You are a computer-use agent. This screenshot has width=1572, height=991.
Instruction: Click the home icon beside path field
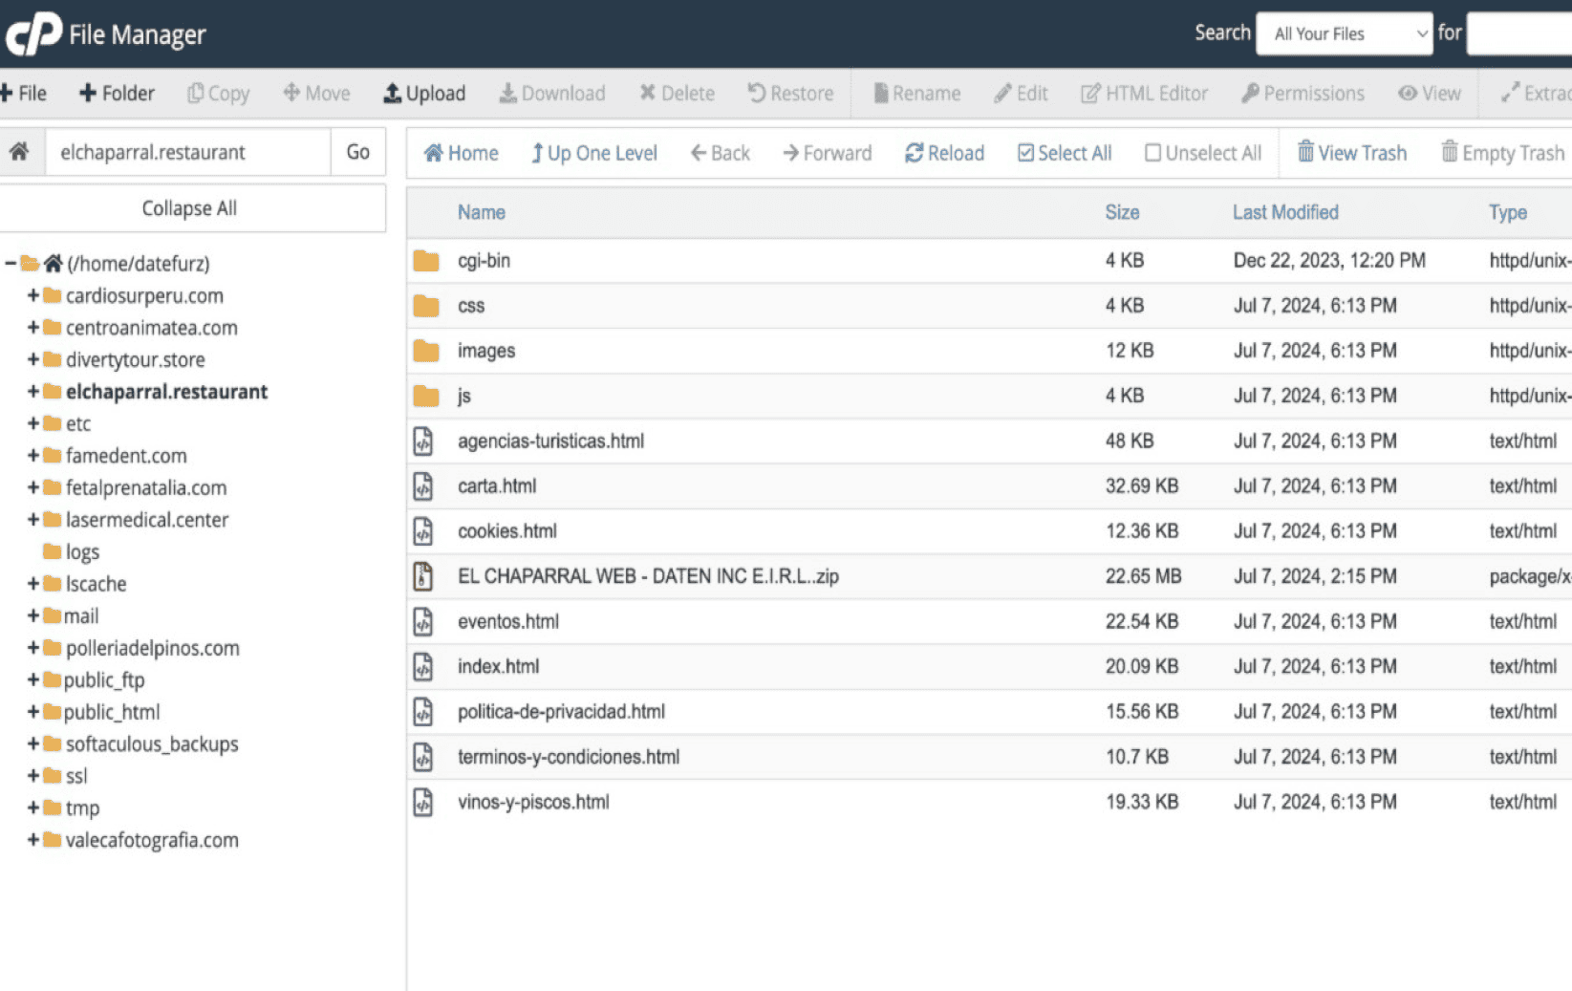pyautogui.click(x=19, y=152)
